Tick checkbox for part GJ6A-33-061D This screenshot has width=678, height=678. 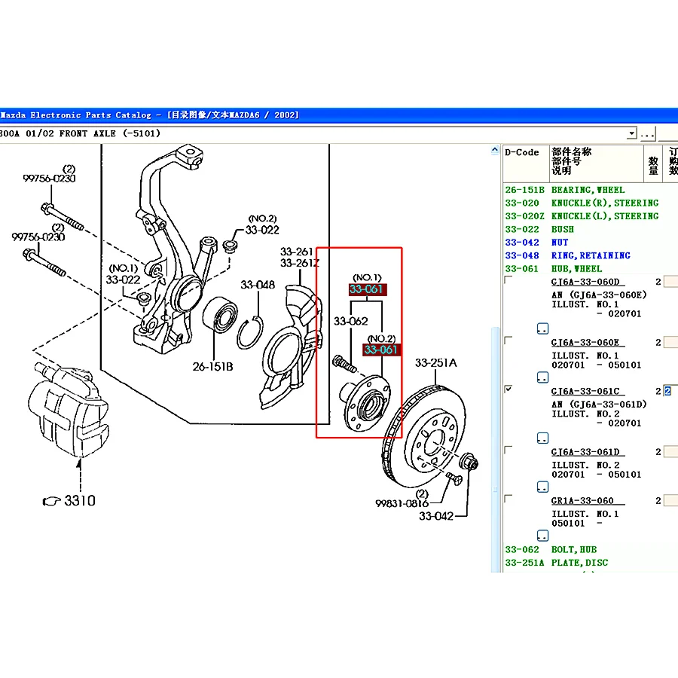point(508,450)
